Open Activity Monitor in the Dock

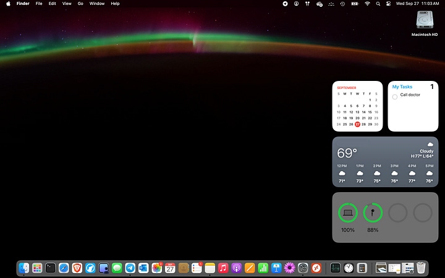[335, 267]
